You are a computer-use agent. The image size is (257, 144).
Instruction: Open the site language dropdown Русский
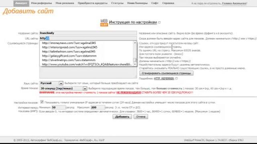(51, 83)
